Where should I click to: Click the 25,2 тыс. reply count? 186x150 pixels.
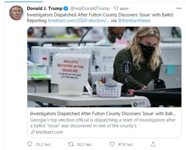pos(43,144)
